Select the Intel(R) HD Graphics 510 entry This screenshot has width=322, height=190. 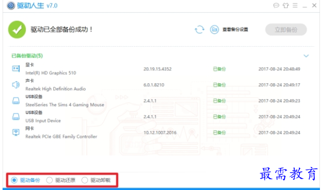point(51,73)
